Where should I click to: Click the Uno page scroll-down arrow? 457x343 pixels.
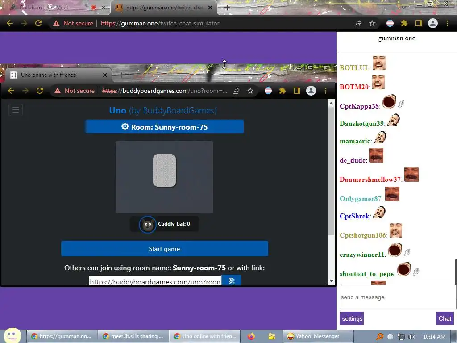click(x=331, y=281)
